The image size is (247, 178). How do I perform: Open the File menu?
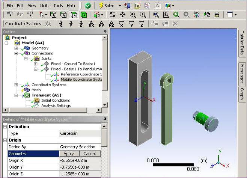coord(10,6)
